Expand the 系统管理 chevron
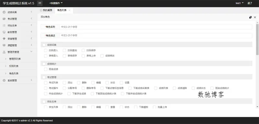The height and width of the screenshot is (124, 259). (31, 80)
